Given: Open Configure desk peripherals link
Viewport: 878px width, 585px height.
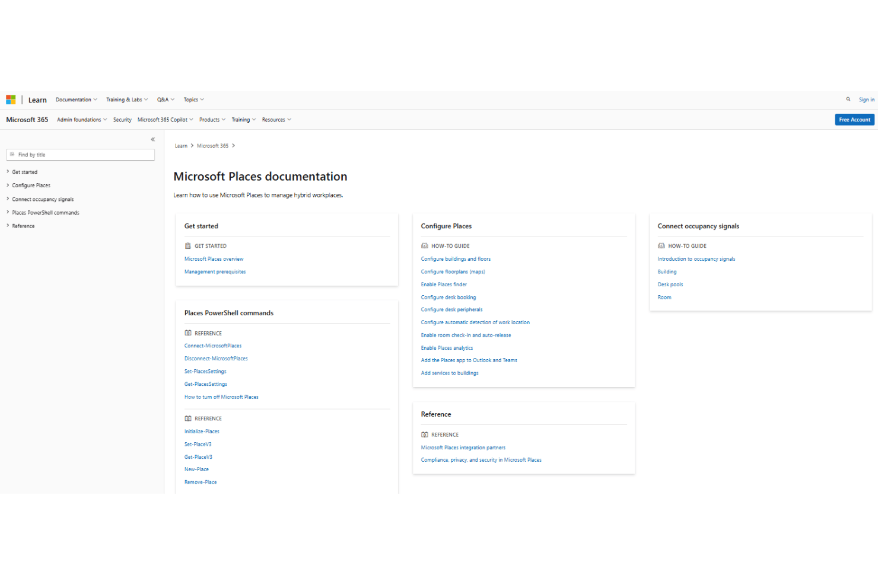Looking at the screenshot, I should pos(452,309).
